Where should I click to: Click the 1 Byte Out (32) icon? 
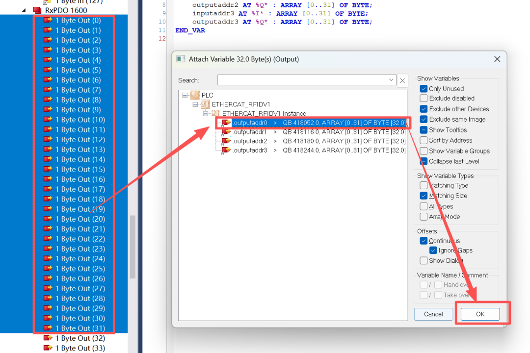(48, 338)
